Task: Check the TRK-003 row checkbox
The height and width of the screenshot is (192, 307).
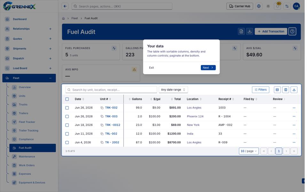Action: coord(67,116)
